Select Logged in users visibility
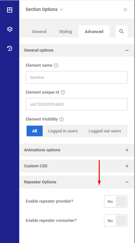This screenshot has width=135, height=243. [x=63, y=131]
